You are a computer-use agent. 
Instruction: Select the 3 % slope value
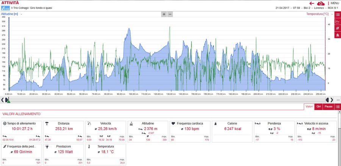[276, 129]
